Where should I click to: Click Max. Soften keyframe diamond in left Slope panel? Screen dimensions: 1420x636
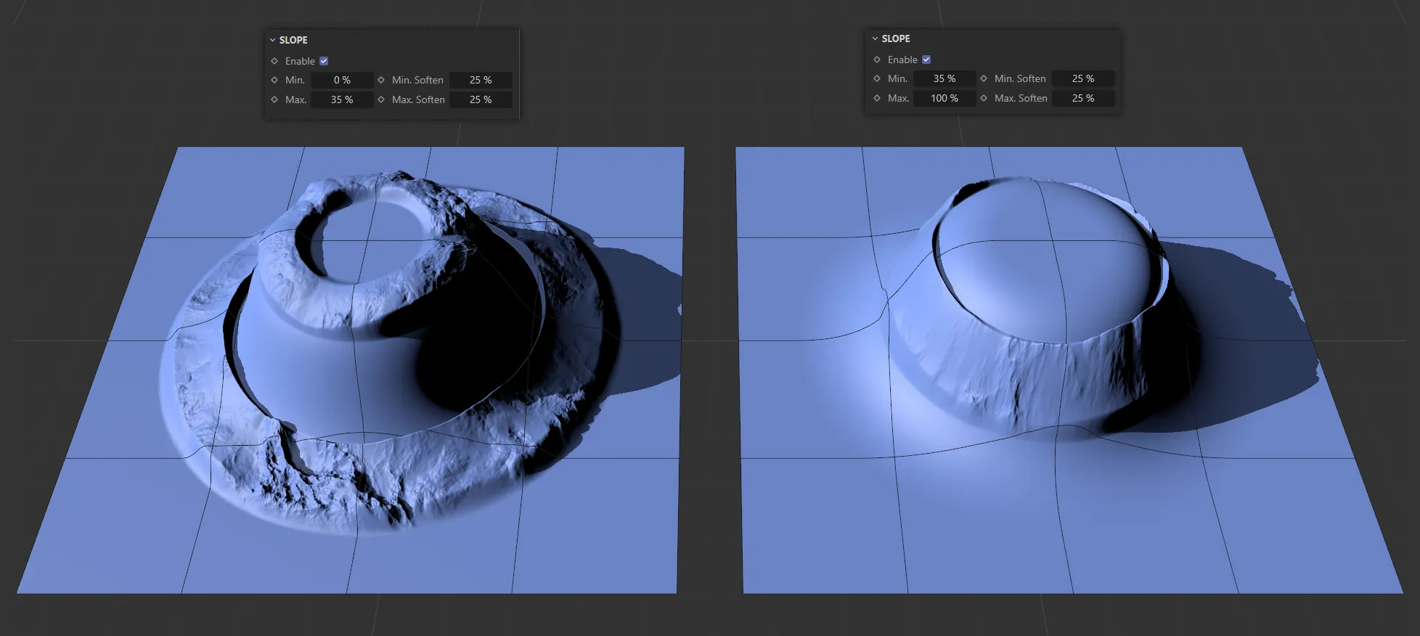tap(381, 99)
